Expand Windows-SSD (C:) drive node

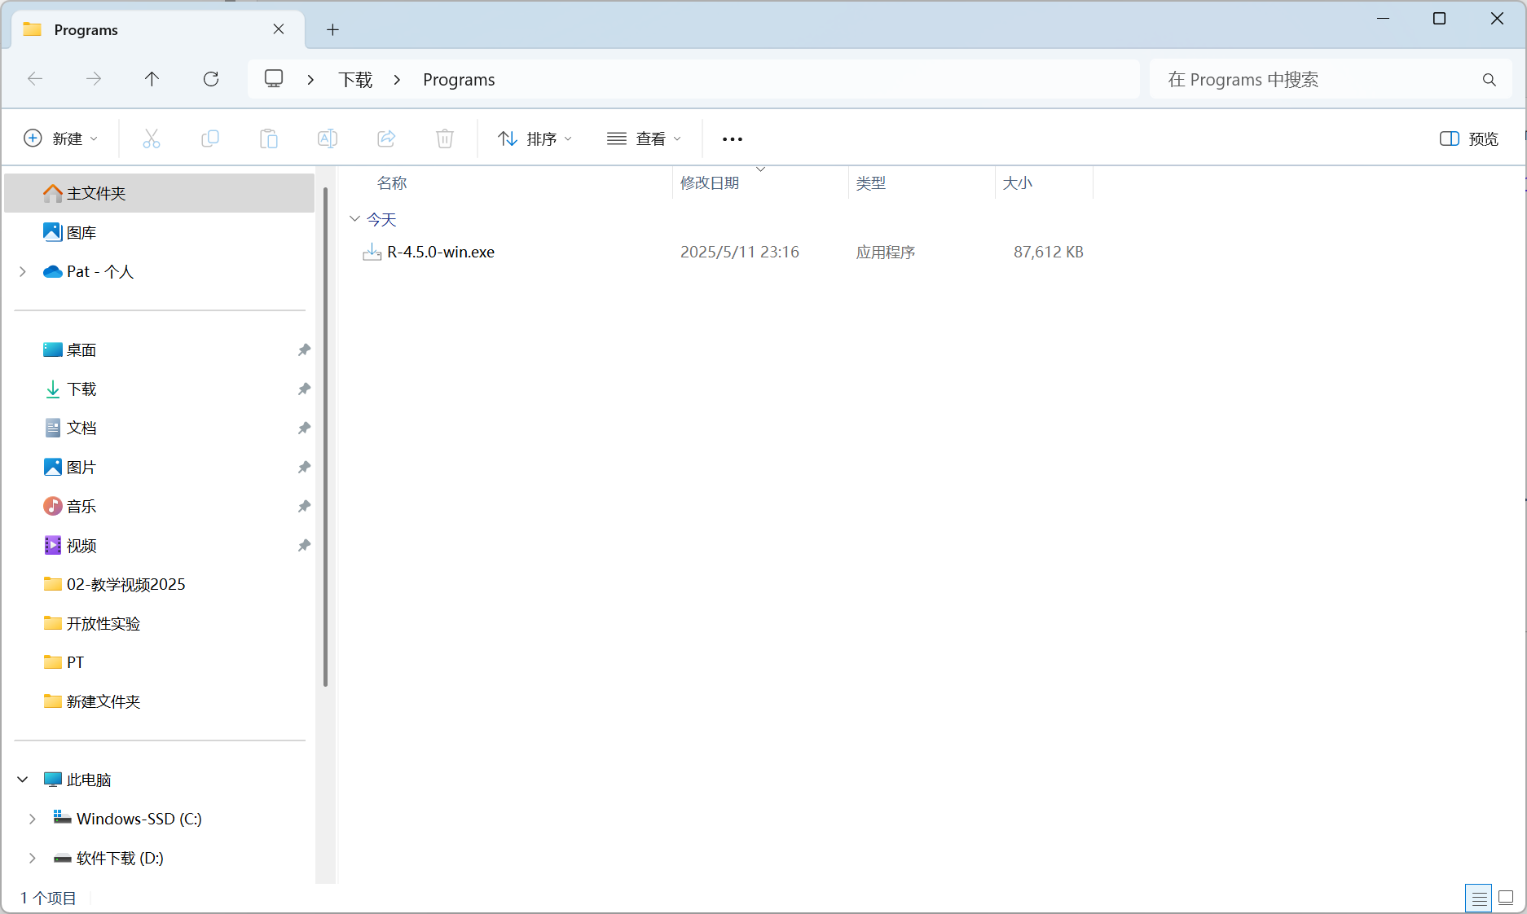tap(33, 819)
